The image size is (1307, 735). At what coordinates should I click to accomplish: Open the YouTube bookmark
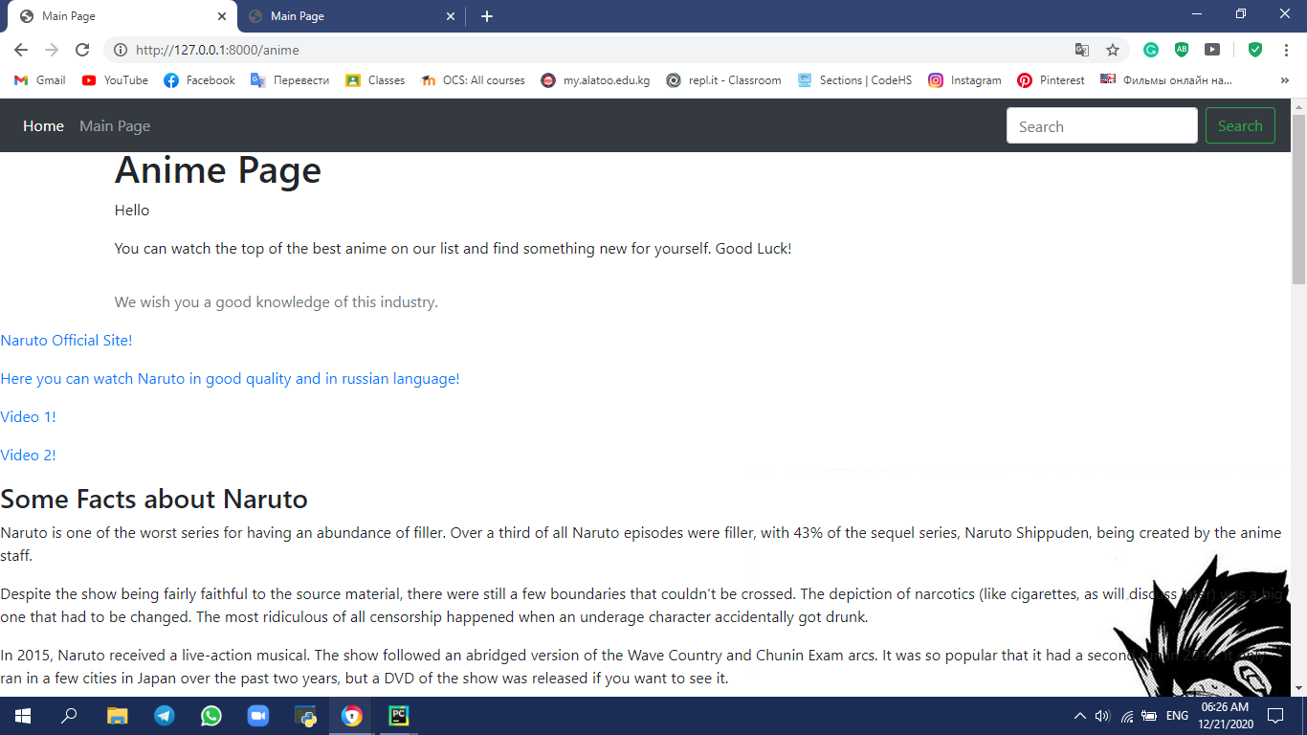tap(114, 80)
